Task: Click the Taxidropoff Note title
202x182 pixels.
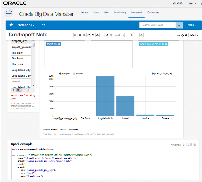Action: pyautogui.click(x=28, y=35)
